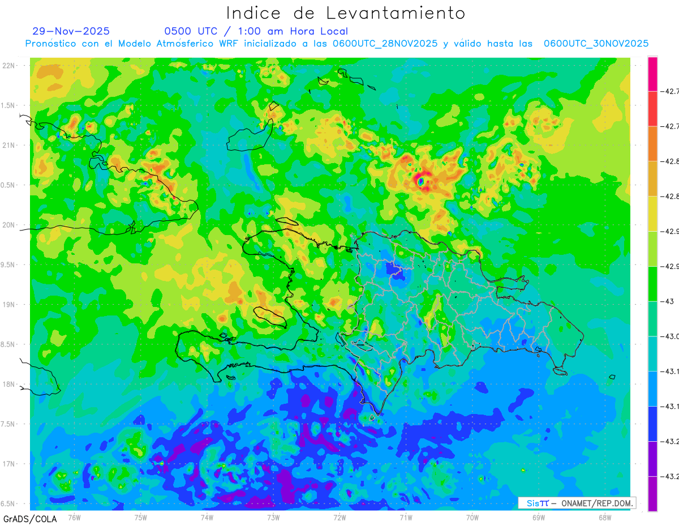Click the '69W' longitude label

[x=539, y=517]
